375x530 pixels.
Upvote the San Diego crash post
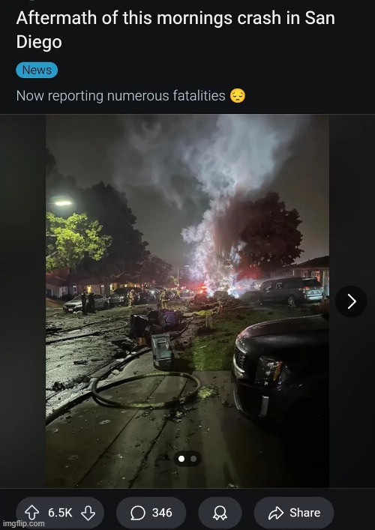pyautogui.click(x=32, y=513)
